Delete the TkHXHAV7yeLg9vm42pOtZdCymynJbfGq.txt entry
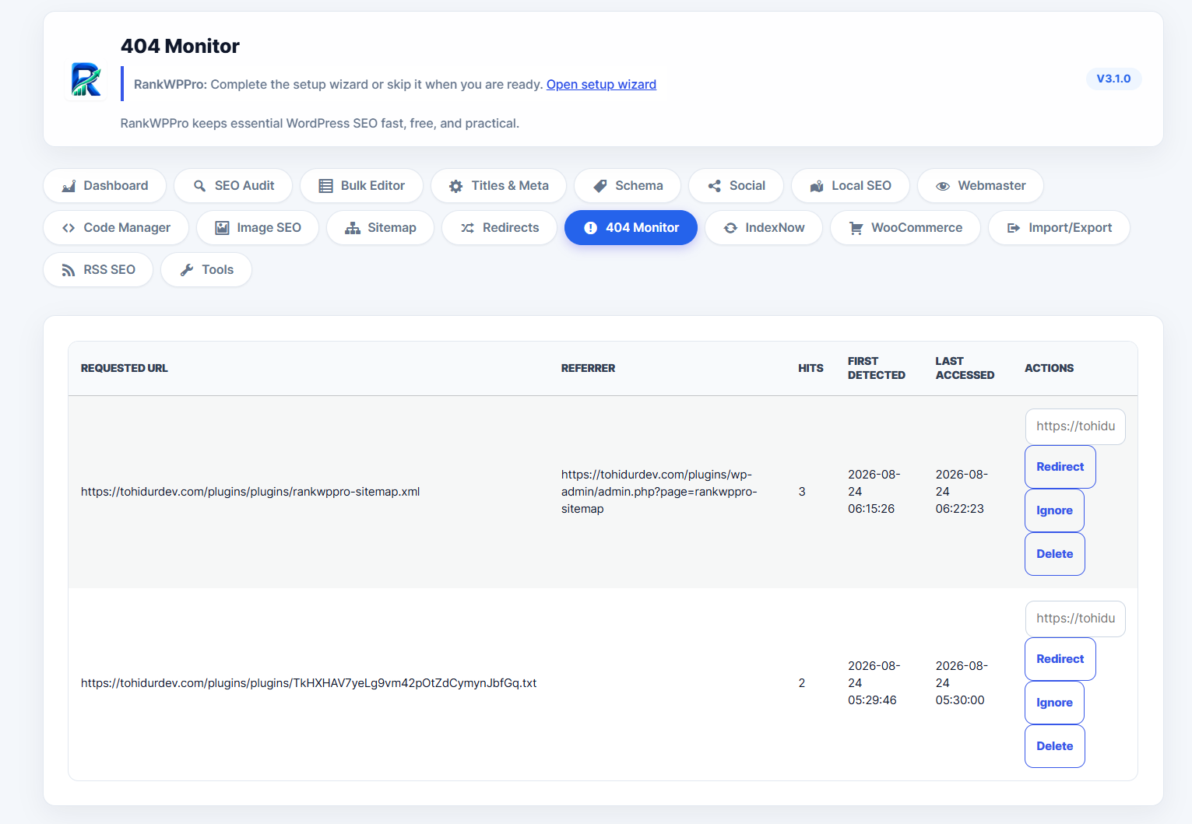 click(1055, 746)
